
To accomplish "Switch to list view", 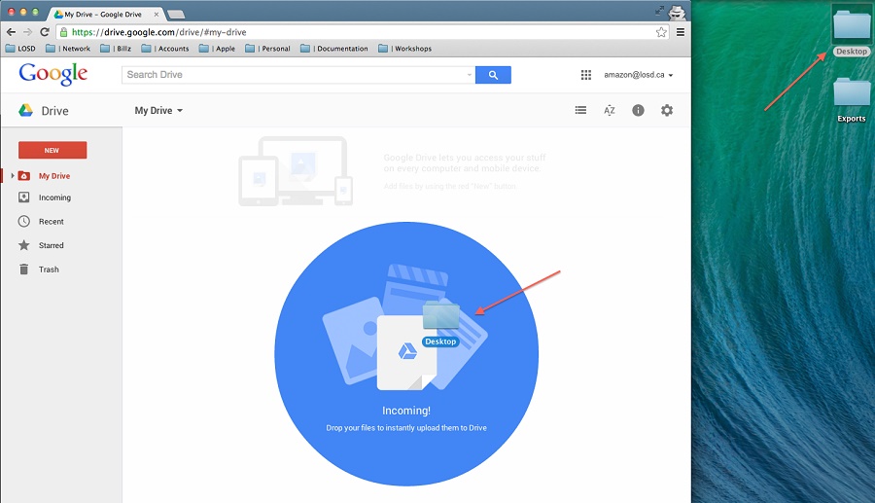I will pos(581,111).
